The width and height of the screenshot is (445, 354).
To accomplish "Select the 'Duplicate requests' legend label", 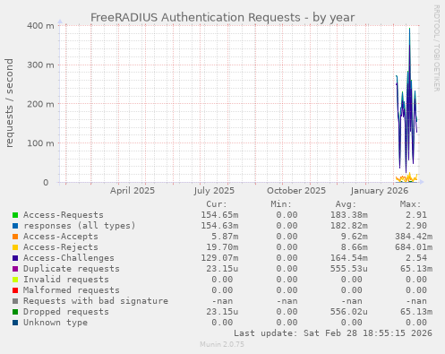I will pyautogui.click(x=72, y=269).
